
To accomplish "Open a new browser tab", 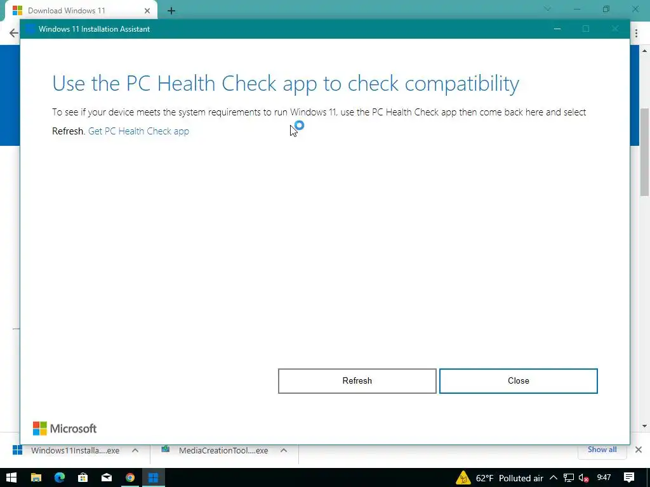I will click(x=171, y=11).
